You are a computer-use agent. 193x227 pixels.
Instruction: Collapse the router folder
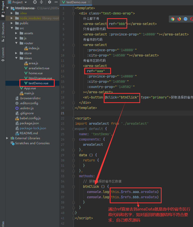pos(16,43)
